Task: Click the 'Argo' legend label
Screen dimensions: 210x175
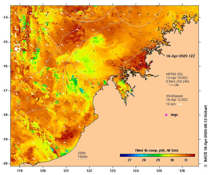Action: [174, 115]
